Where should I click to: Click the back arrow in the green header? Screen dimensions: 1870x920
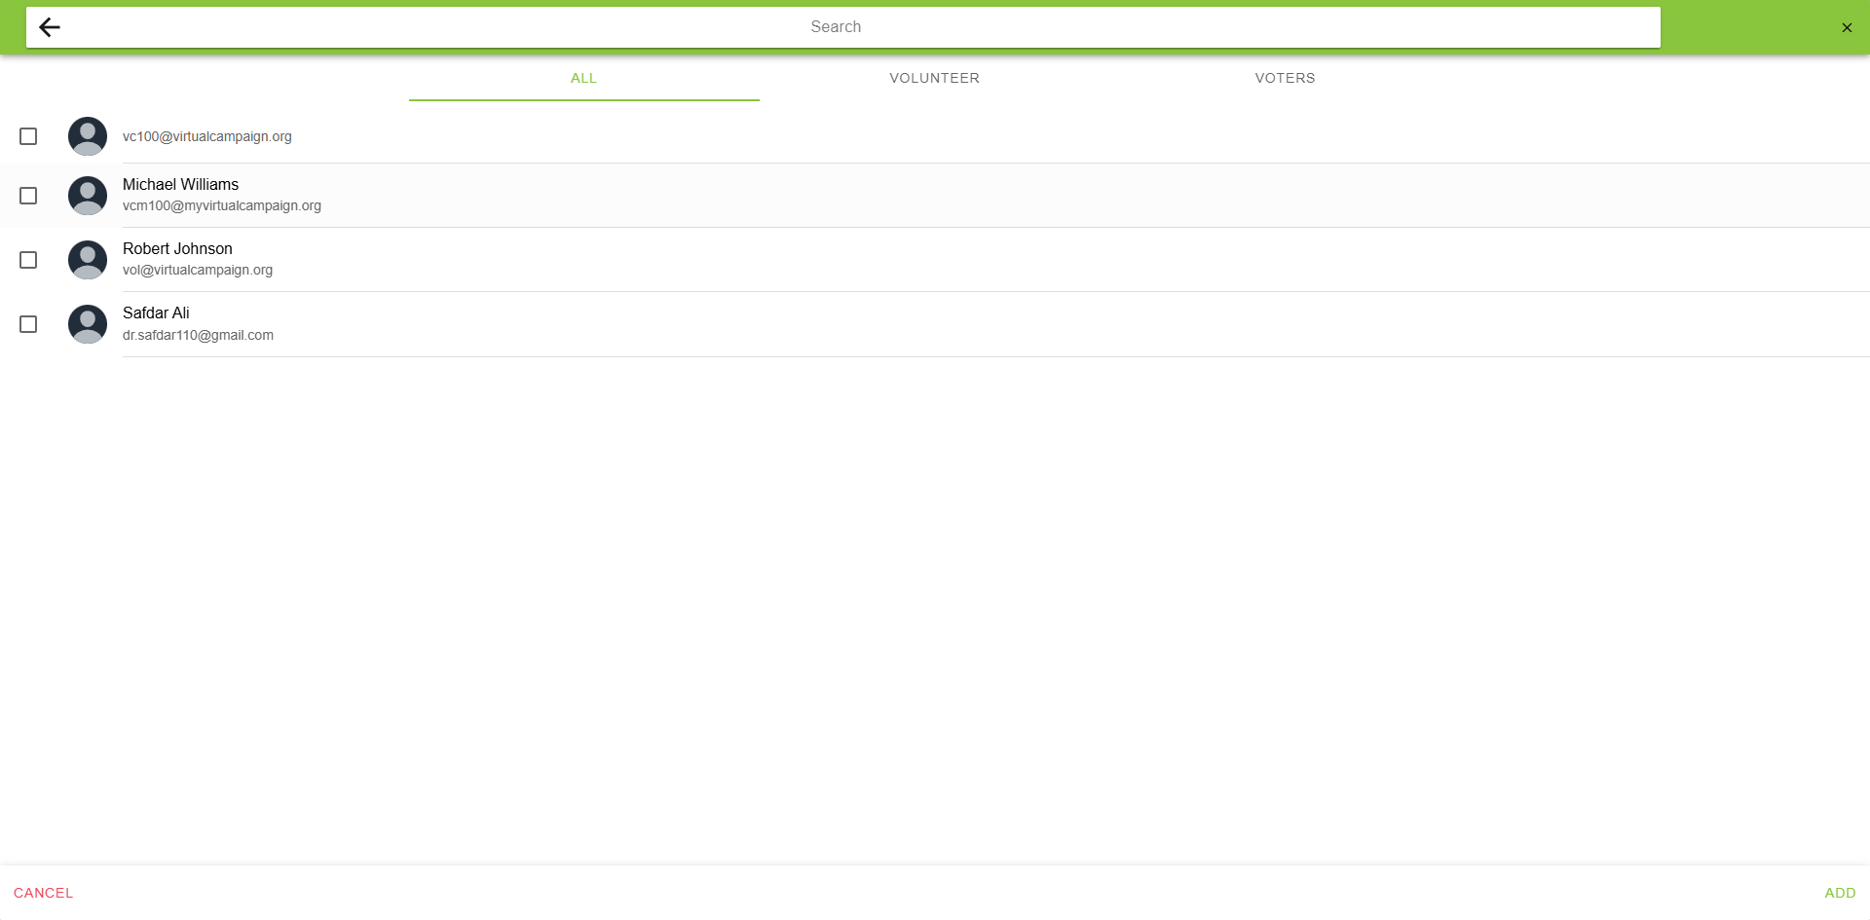click(48, 26)
